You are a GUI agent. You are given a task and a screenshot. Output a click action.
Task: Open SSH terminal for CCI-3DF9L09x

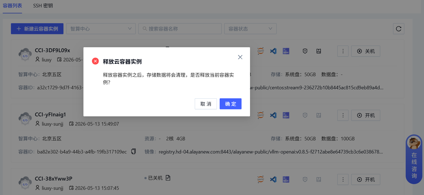(x=286, y=51)
